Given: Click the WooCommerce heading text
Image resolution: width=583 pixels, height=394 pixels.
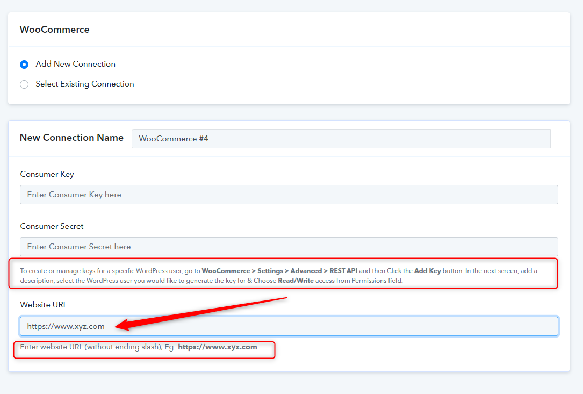Looking at the screenshot, I should (55, 30).
